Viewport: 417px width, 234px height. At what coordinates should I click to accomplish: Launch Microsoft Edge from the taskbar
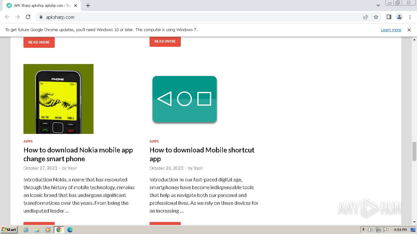(x=70, y=230)
